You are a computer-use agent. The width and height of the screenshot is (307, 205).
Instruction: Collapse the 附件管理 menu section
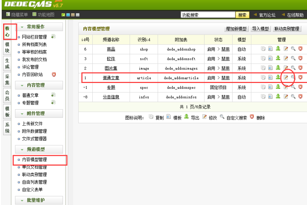(39, 113)
